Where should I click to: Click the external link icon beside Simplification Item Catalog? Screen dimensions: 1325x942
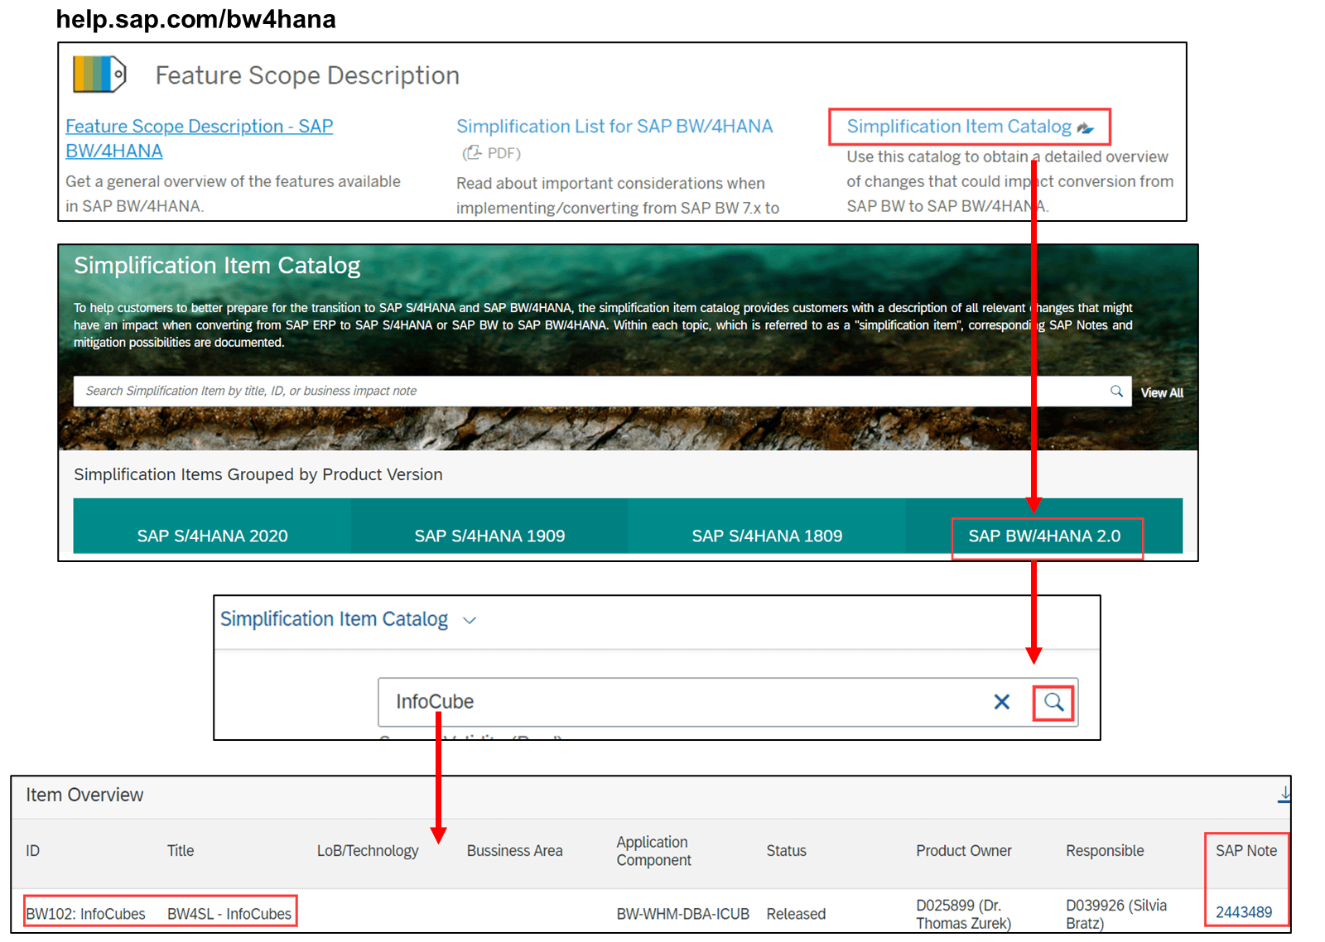pos(1086,127)
